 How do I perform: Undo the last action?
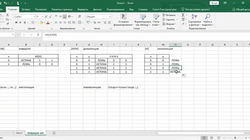point(5,3)
